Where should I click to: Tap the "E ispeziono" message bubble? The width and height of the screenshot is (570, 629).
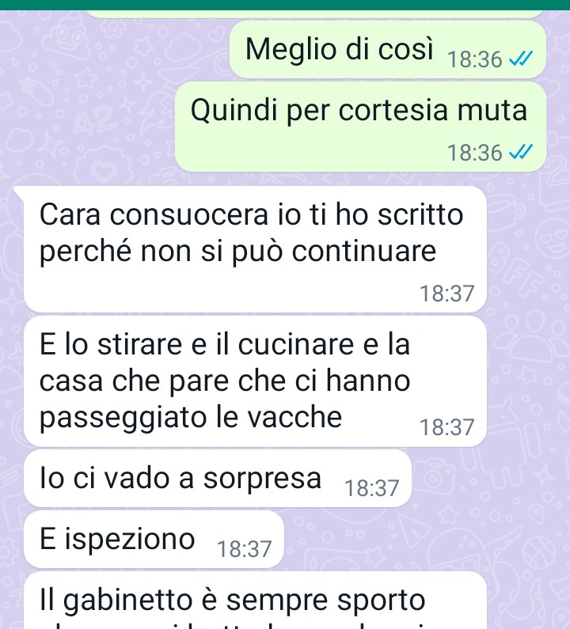(x=154, y=539)
